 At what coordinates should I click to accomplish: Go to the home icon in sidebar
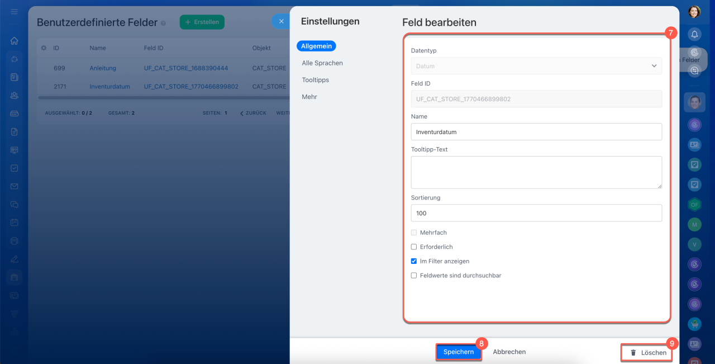(x=15, y=41)
